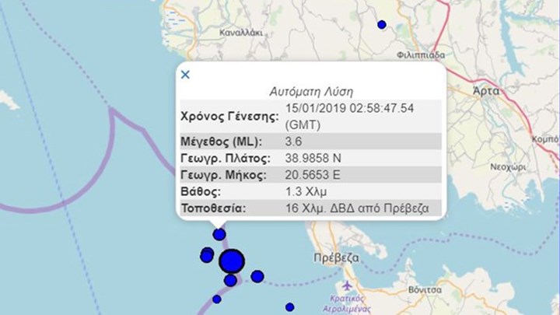Screen dimensions: 560x315
Task: Click the earthquake marker just right of the largest one
Action: click(x=257, y=276)
